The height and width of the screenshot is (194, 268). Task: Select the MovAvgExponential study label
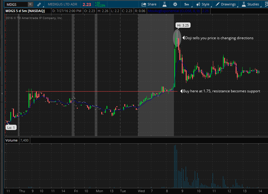click(x=174, y=11)
